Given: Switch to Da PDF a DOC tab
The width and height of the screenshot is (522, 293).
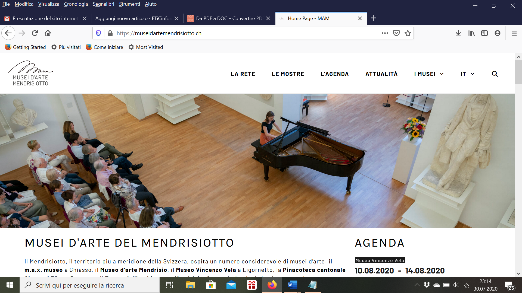Looking at the screenshot, I should [x=229, y=18].
